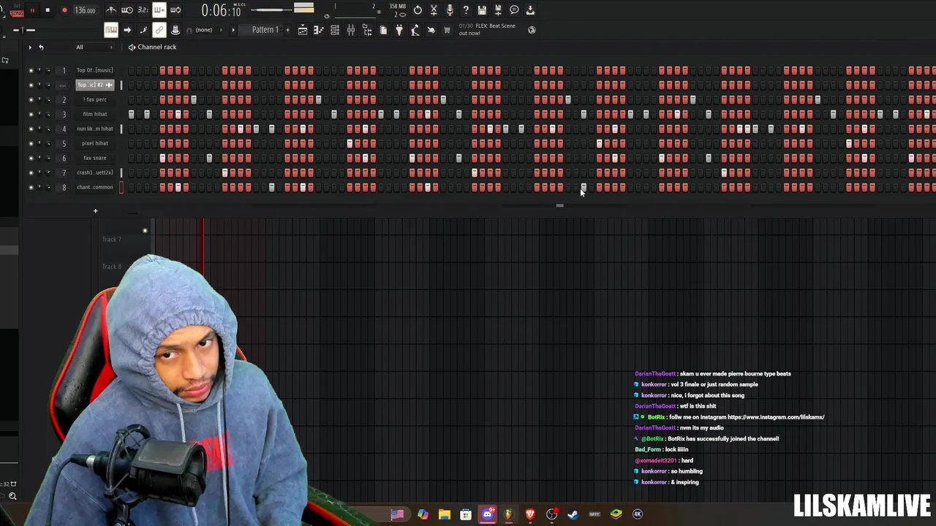This screenshot has height=526, width=936.
Task: Click the plugin picker plug icon
Action: pos(399,30)
